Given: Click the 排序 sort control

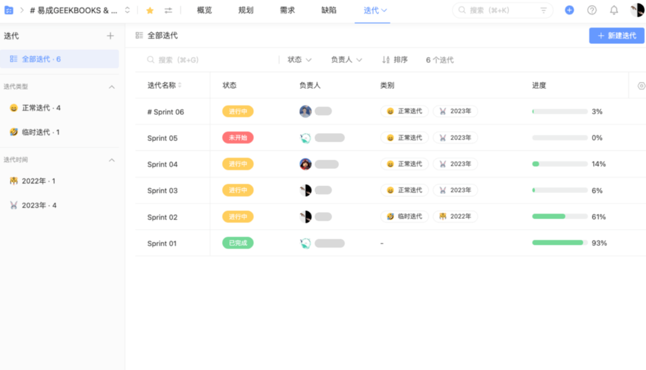Looking at the screenshot, I should pyautogui.click(x=395, y=60).
